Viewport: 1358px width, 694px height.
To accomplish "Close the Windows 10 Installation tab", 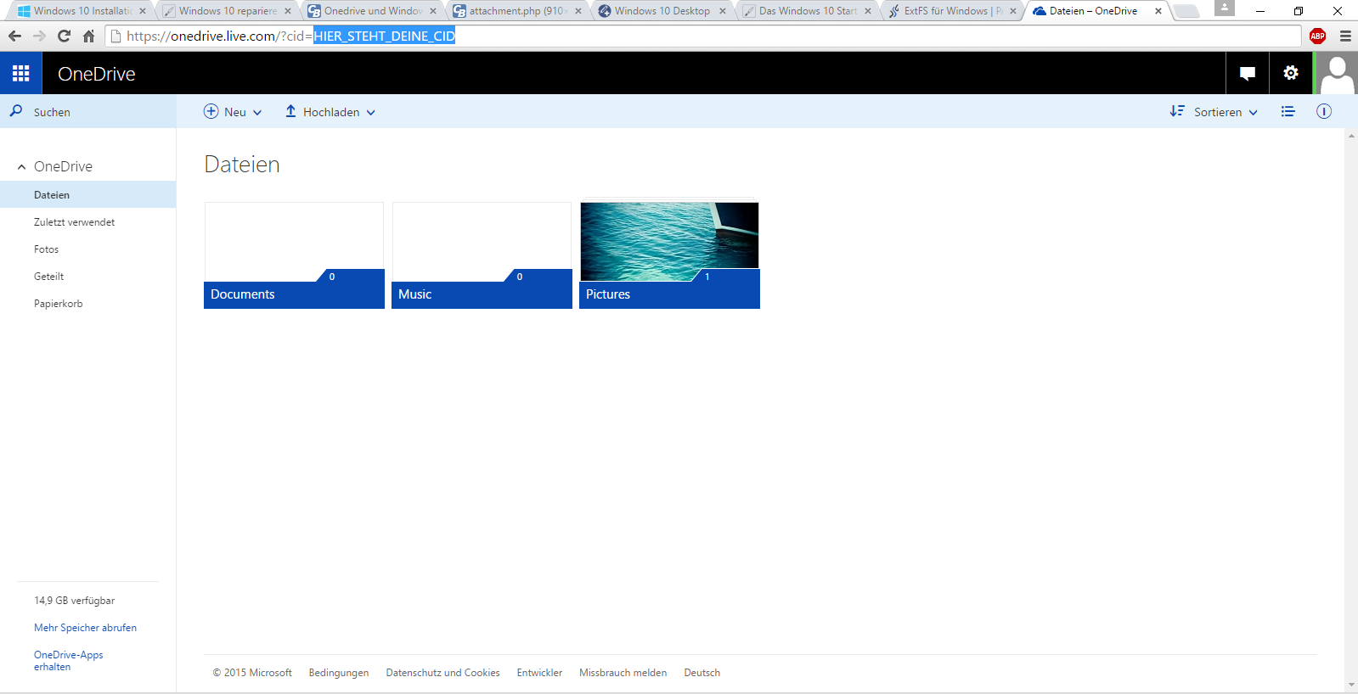I will click(x=143, y=11).
